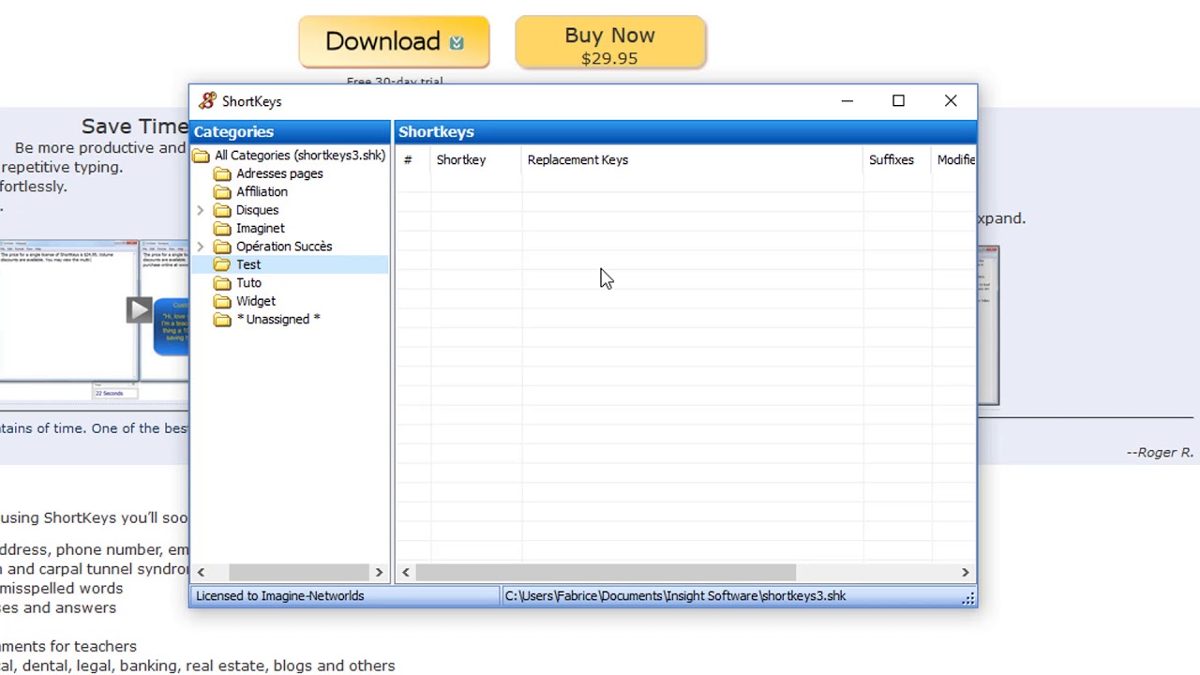
Task: Click the Download button on the webpage
Action: 394,41
